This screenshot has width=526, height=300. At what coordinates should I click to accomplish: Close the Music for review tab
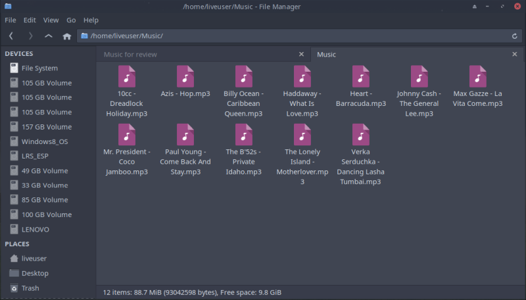pyautogui.click(x=301, y=54)
